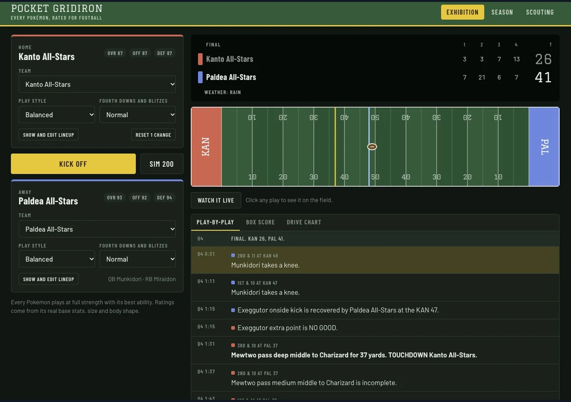Select the Exhibition tab

click(463, 12)
